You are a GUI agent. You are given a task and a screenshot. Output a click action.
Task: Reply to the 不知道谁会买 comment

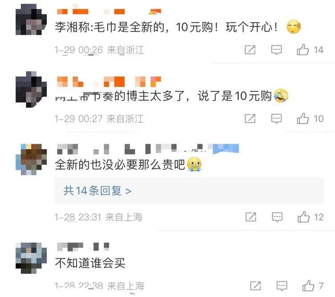coord(282,286)
